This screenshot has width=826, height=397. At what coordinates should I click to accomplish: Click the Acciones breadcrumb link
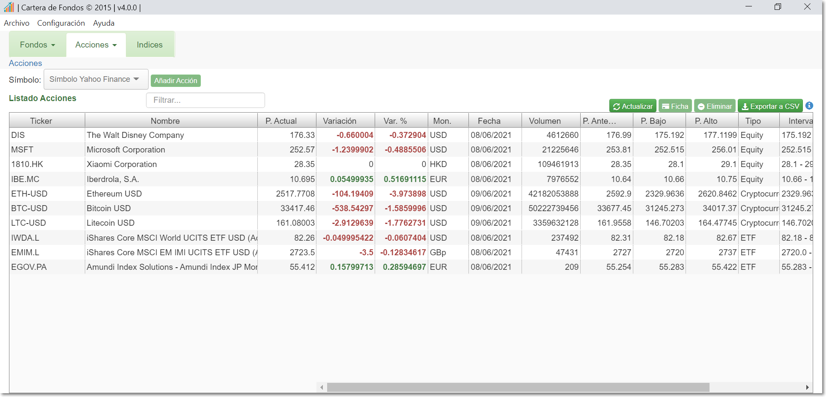point(25,63)
